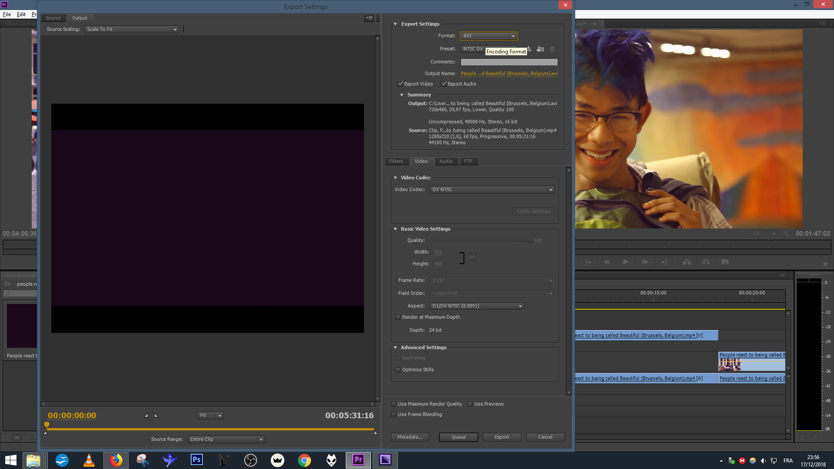Click the Lift button in the monitor
This screenshot has width=834, height=469.
pos(687,262)
